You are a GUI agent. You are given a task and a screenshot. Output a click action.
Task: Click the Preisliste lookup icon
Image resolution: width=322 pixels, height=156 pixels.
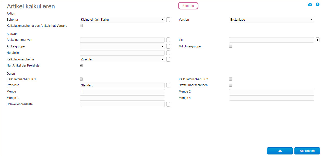[x=168, y=85]
